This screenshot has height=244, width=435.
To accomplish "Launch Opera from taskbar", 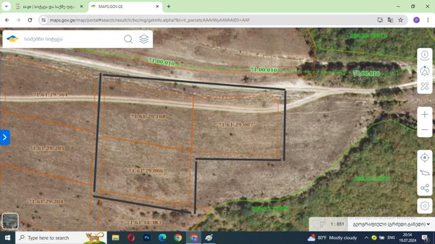I will coord(131,238).
